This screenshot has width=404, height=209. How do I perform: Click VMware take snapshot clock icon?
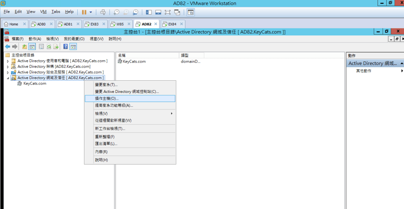(x=116, y=12)
